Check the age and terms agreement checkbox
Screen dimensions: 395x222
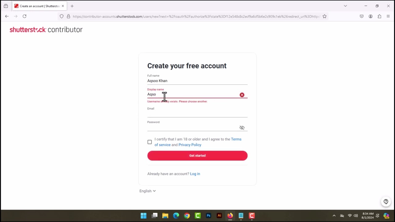pos(150,142)
